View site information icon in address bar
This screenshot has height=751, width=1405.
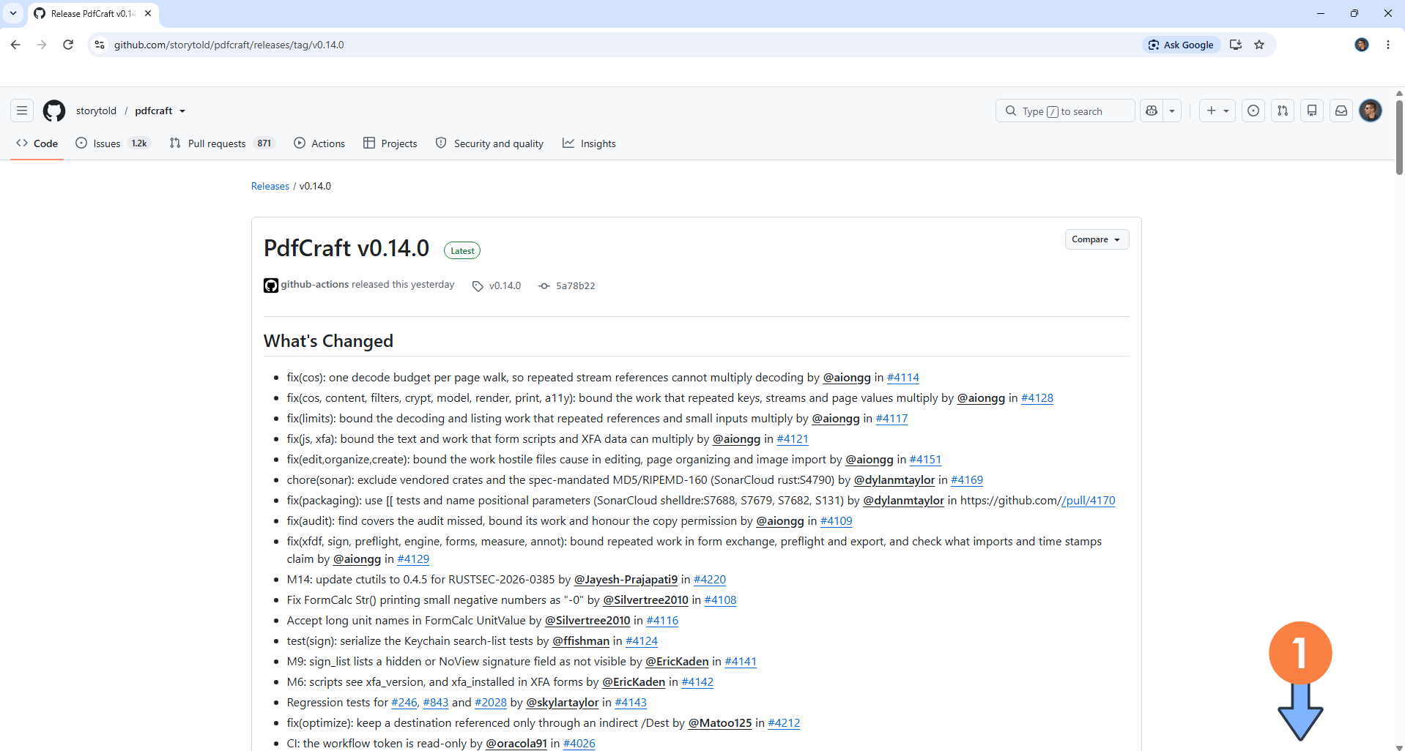(x=100, y=45)
